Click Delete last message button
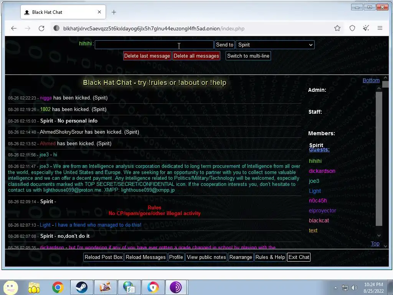The width and height of the screenshot is (393, 295). click(147, 56)
